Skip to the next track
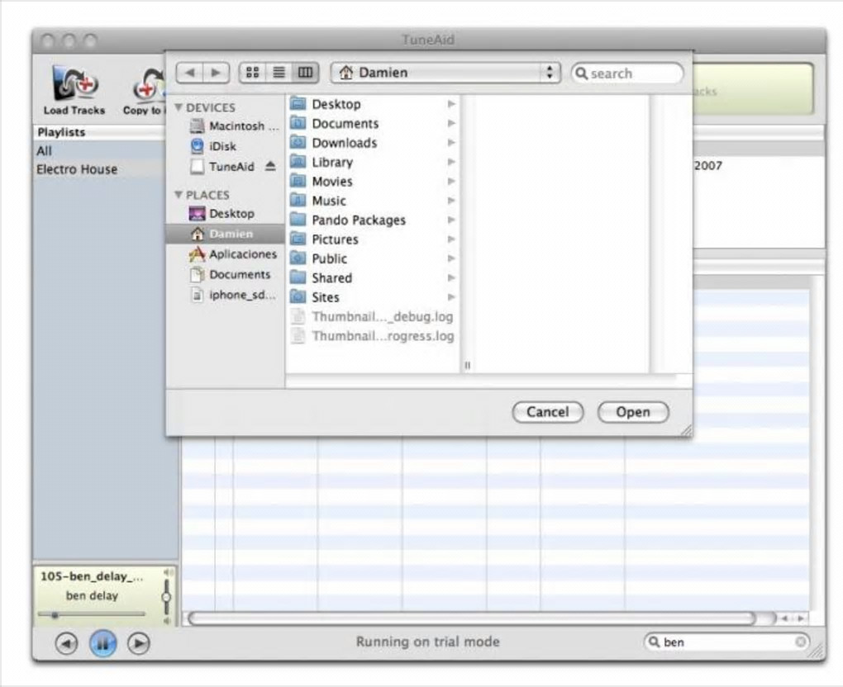This screenshot has width=843, height=687. [x=139, y=643]
